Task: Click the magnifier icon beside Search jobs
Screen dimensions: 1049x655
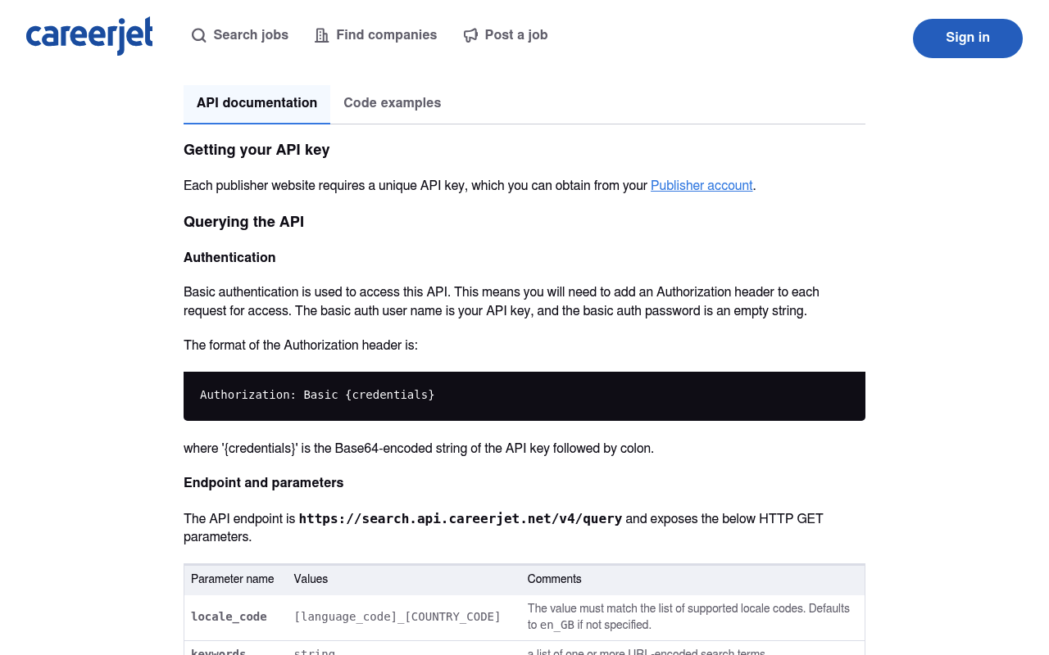Action: tap(199, 35)
